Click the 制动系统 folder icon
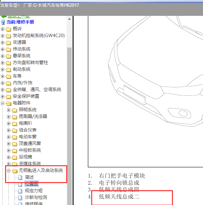This screenshot has width=203, height=205. pos(8,70)
